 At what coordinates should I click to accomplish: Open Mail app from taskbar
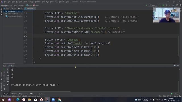pyautogui.click(x=36, y=100)
